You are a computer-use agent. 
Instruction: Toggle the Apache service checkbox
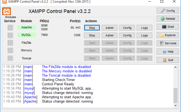point(10,28)
